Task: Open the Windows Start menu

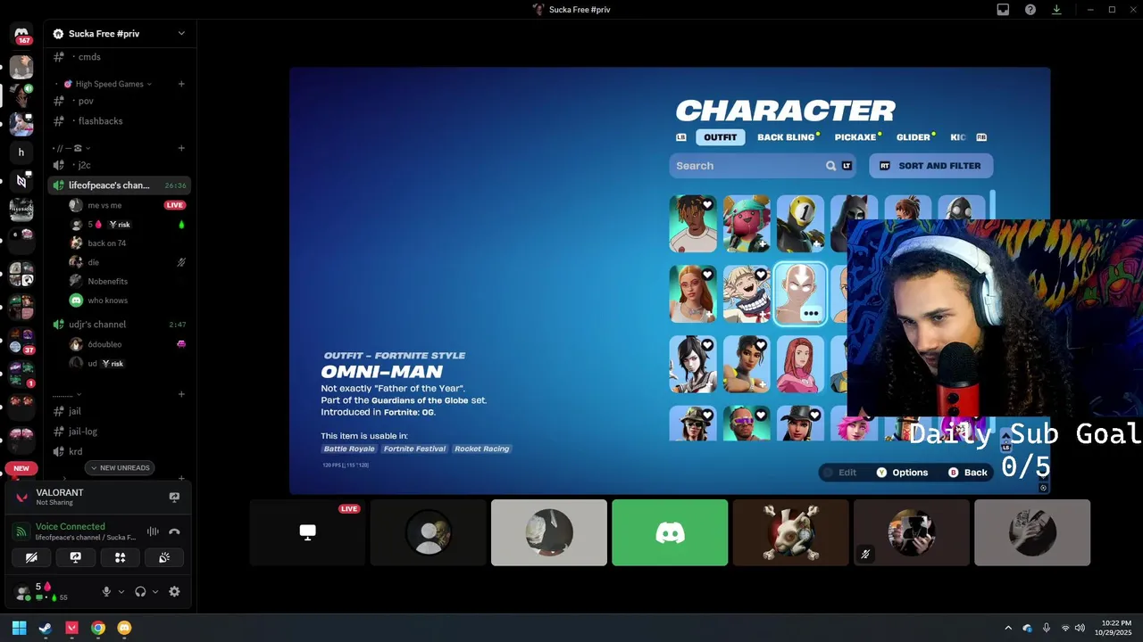Action: click(19, 628)
